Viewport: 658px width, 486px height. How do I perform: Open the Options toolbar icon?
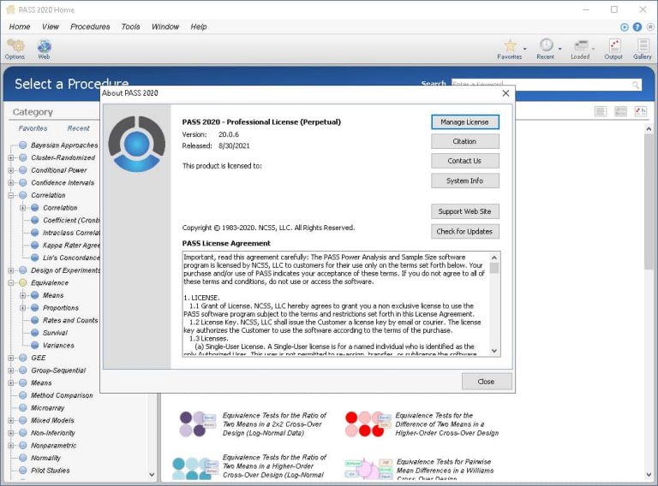(x=15, y=49)
